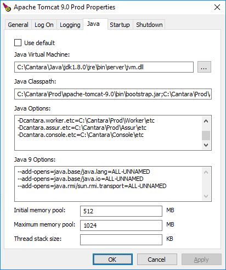Click the Cancel button
This screenshot has height=270, width=226.
coord(157,260)
